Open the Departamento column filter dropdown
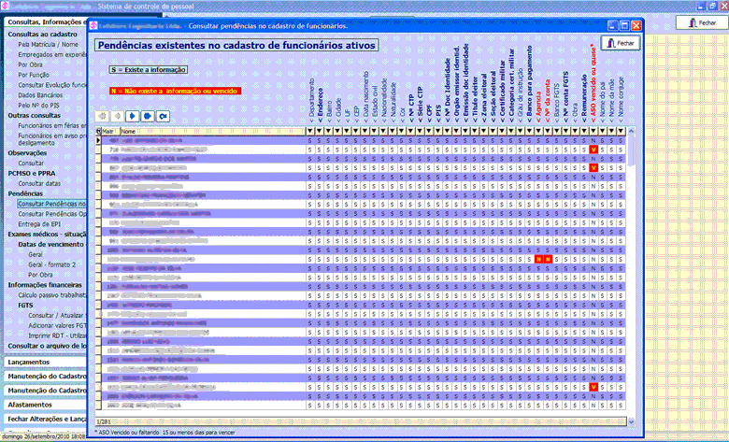Viewport: 729px width, 442px height. coord(310,132)
